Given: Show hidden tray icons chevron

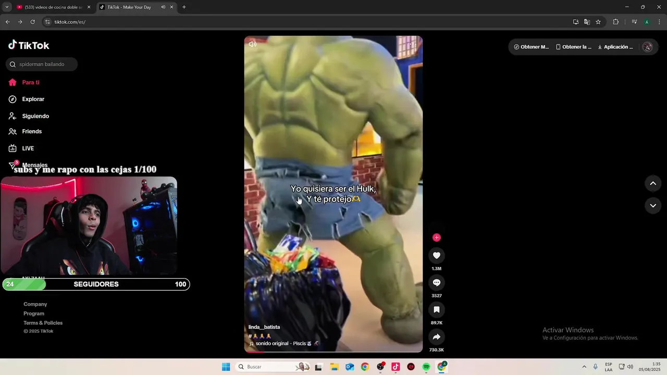Looking at the screenshot, I should (x=584, y=367).
